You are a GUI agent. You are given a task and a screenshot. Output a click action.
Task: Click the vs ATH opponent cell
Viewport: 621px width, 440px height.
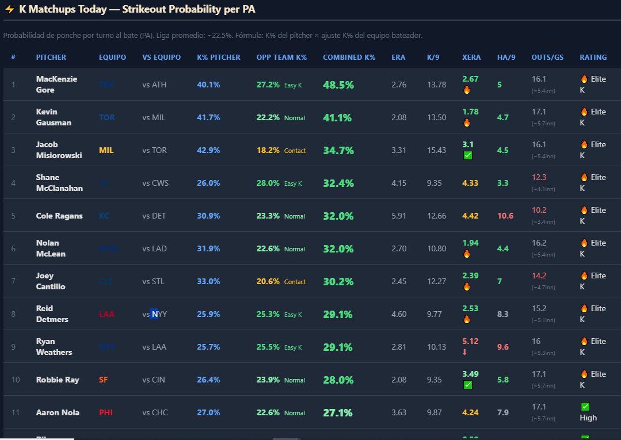[x=154, y=85]
